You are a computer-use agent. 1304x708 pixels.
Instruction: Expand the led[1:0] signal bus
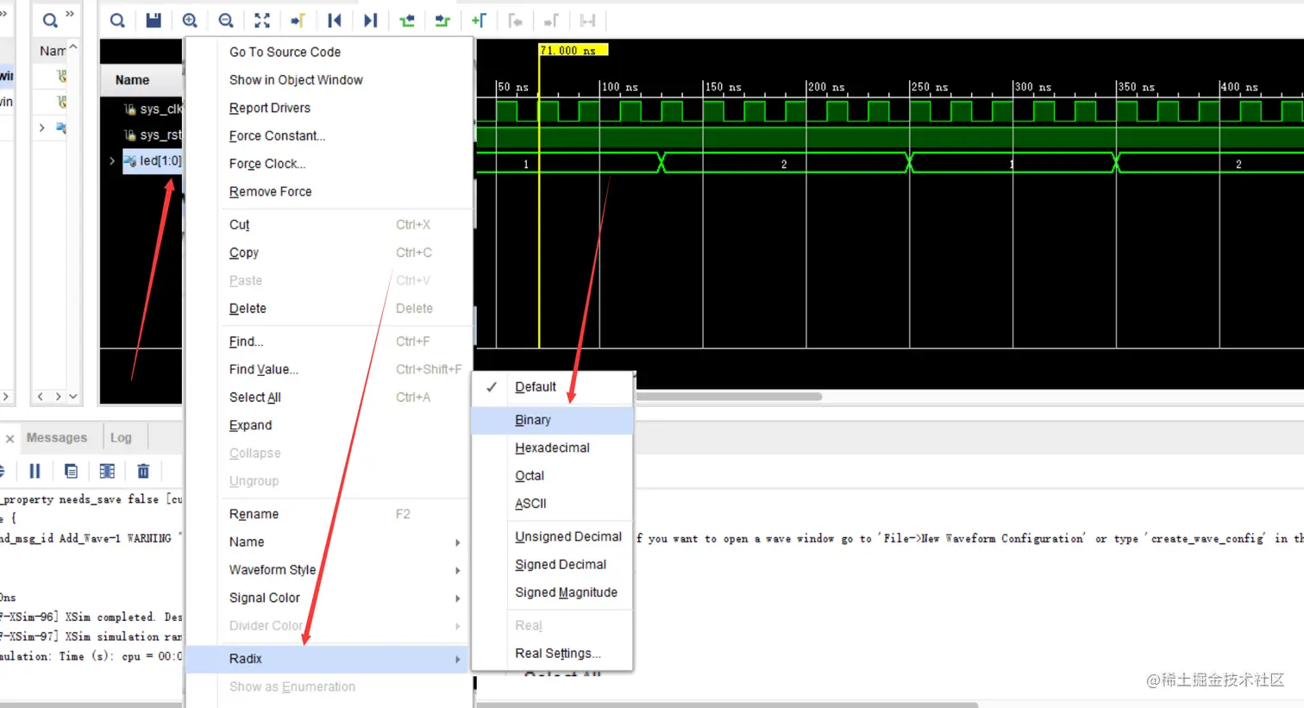(x=111, y=160)
